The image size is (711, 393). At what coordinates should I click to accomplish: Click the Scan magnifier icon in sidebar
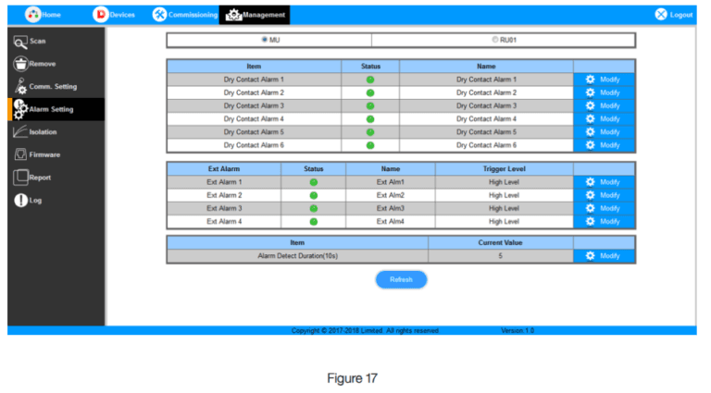pyautogui.click(x=19, y=42)
